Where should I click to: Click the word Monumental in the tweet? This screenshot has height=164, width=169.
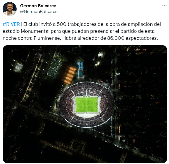[x=35, y=31]
